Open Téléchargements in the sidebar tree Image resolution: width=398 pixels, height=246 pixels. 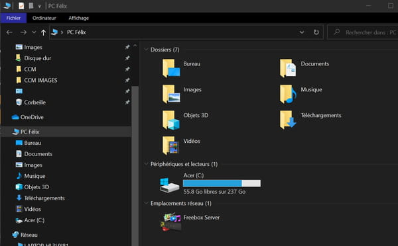click(44, 198)
